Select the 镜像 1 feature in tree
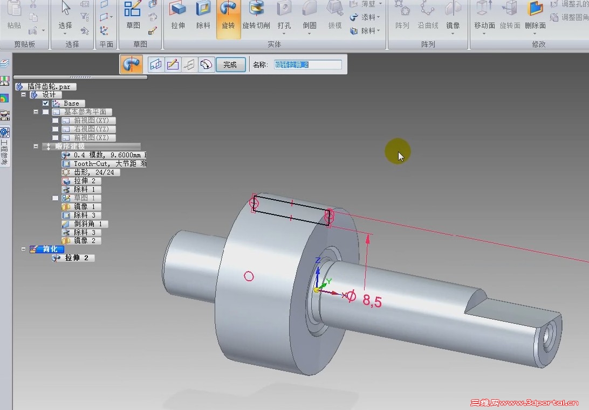This screenshot has height=410, width=589. tap(81, 207)
